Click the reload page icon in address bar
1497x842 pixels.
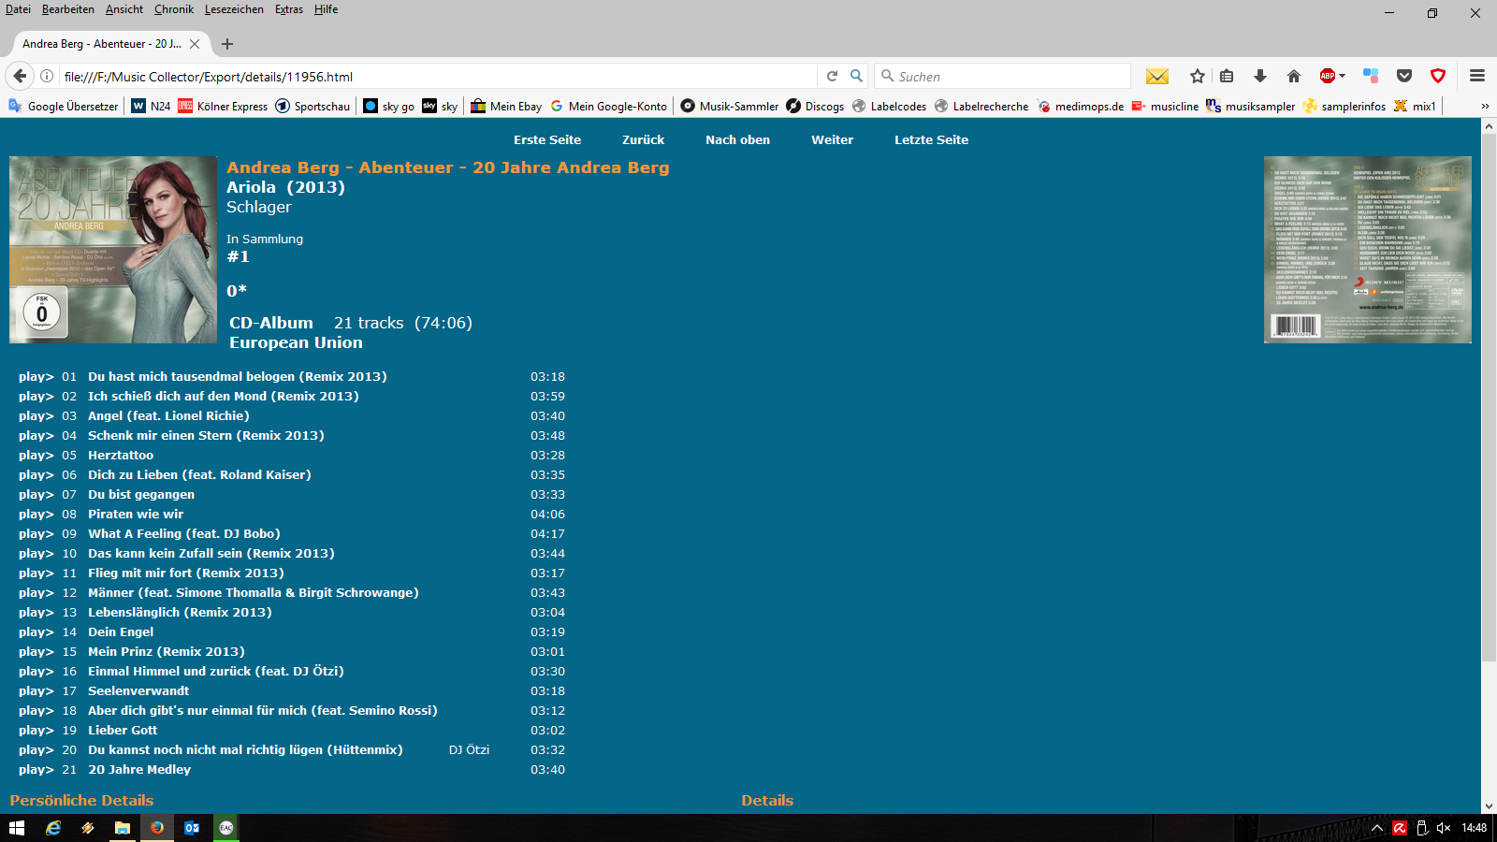[x=832, y=77]
